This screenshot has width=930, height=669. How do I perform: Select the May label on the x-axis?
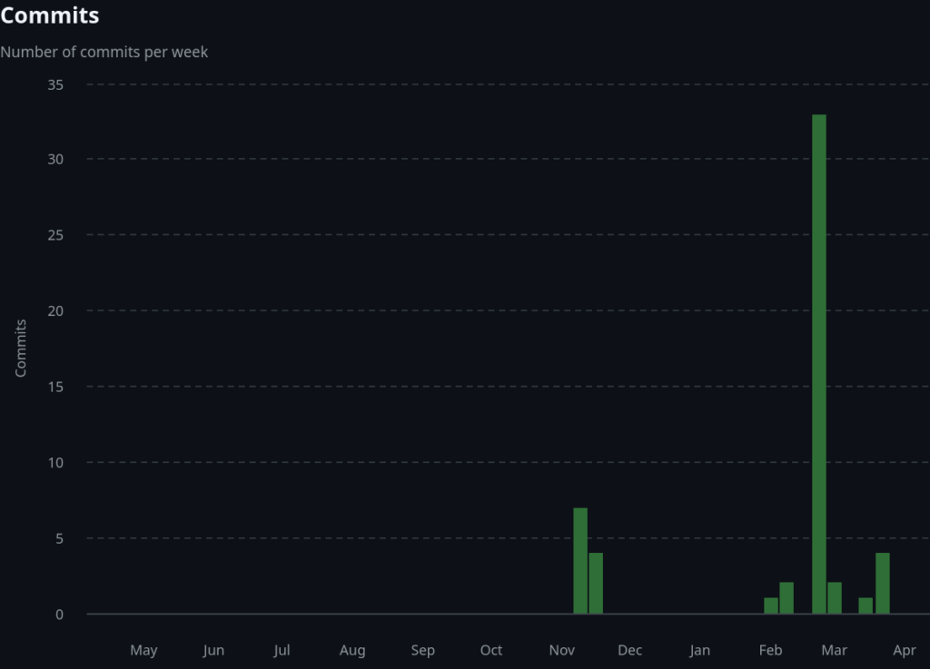point(143,650)
